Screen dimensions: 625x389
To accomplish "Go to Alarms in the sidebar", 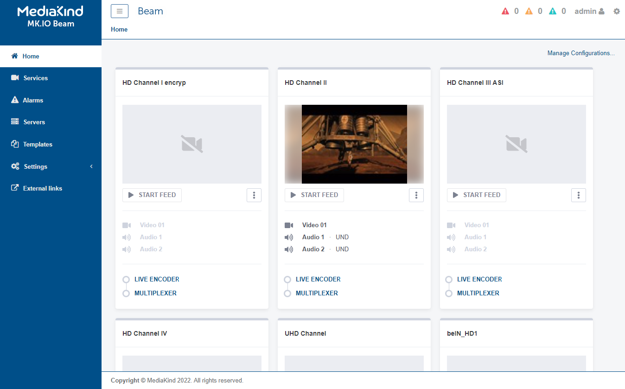I will click(33, 100).
